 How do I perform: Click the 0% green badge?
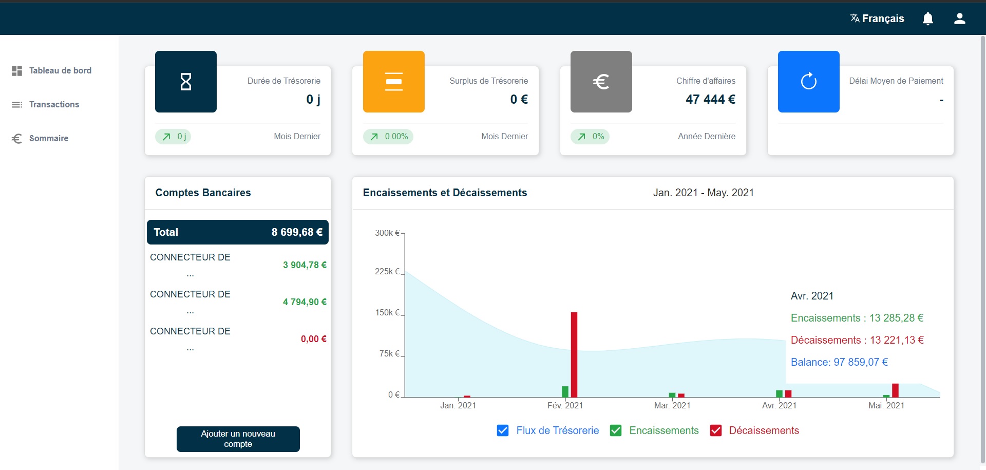(x=590, y=137)
